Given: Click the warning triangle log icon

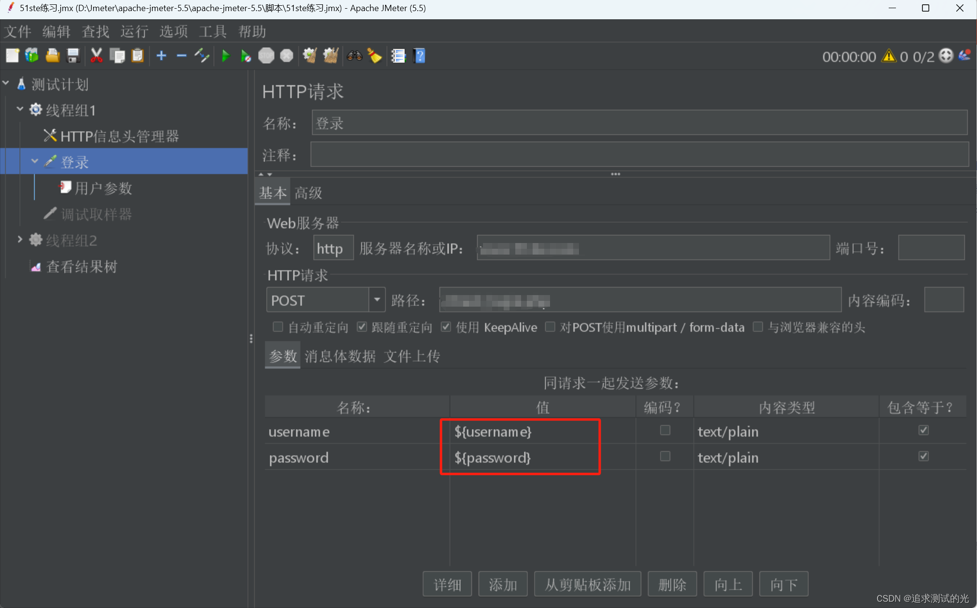Looking at the screenshot, I should [889, 56].
